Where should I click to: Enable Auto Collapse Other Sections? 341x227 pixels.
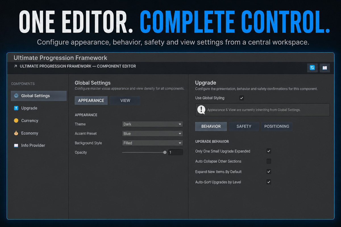pos(269,161)
